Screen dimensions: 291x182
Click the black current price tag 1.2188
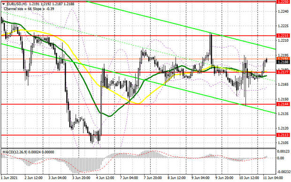pos(283,62)
